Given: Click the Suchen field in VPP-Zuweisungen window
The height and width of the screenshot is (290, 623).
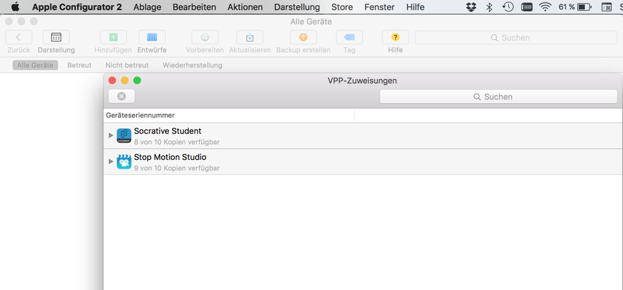Looking at the screenshot, I should [498, 96].
